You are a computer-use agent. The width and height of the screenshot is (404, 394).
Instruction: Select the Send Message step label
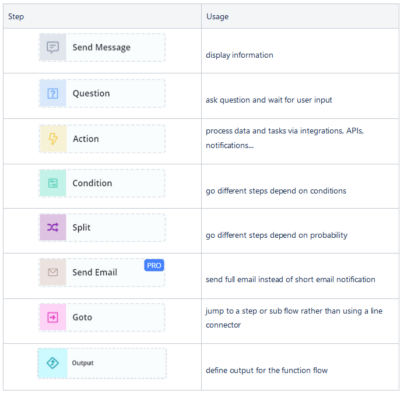point(101,47)
